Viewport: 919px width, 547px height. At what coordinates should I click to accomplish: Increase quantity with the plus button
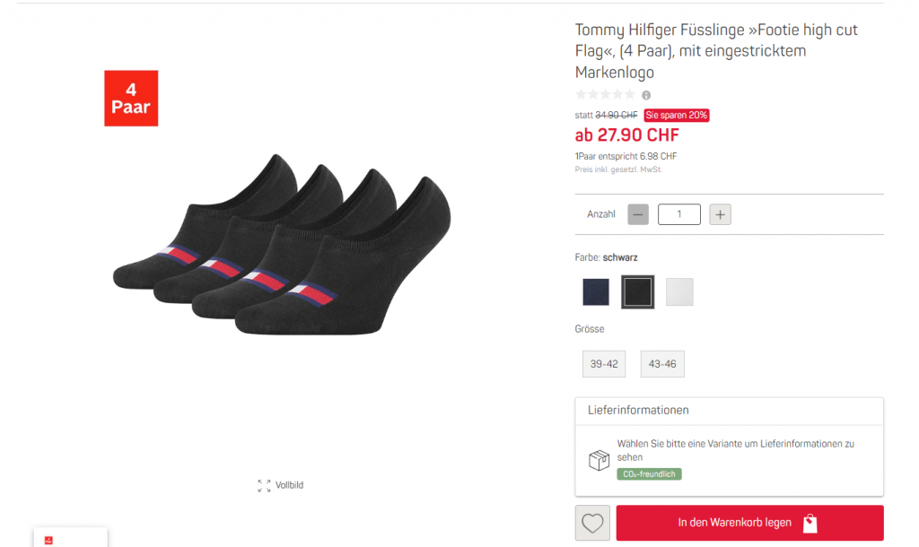720,214
